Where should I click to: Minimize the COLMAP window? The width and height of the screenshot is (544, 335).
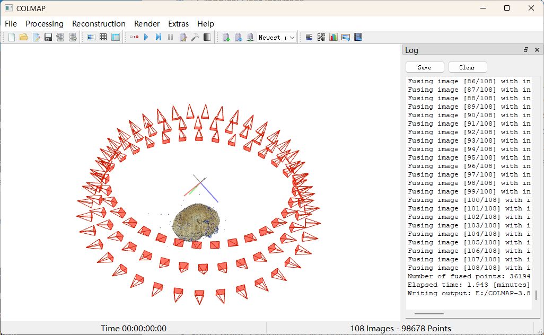tap(483, 8)
